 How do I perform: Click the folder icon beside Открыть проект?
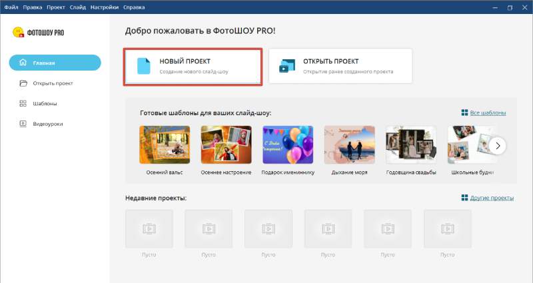[x=23, y=83]
